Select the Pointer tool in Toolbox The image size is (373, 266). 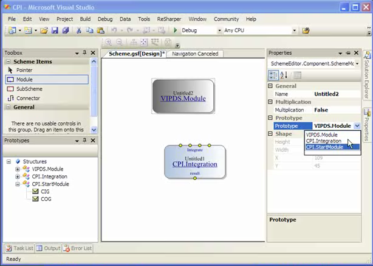tap(24, 70)
